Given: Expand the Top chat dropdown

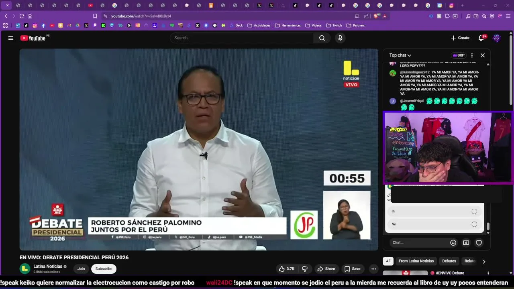Looking at the screenshot, I should (x=400, y=55).
